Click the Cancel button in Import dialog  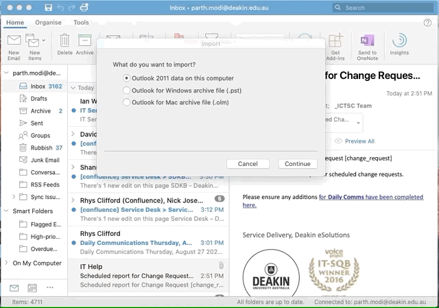(248, 164)
